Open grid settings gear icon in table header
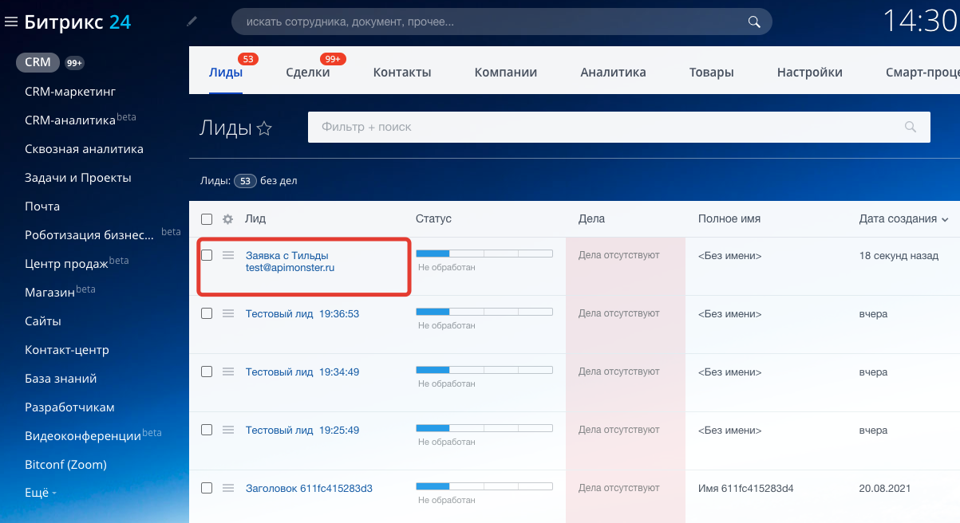 click(x=228, y=219)
